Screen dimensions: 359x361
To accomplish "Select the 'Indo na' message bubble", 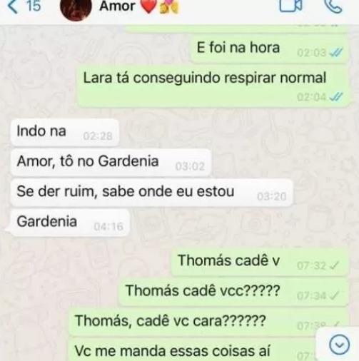I will [x=64, y=133].
